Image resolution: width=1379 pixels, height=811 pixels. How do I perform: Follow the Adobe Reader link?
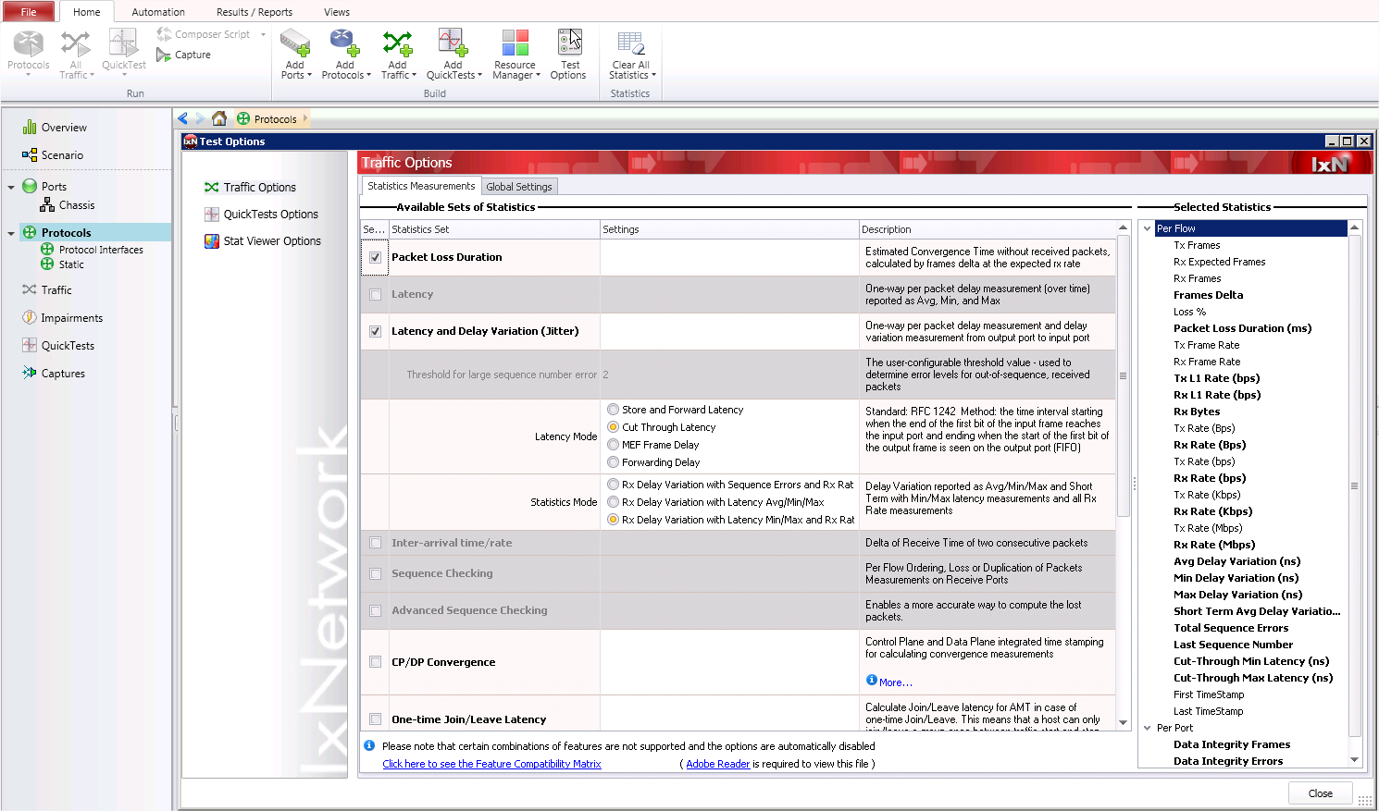tap(717, 764)
